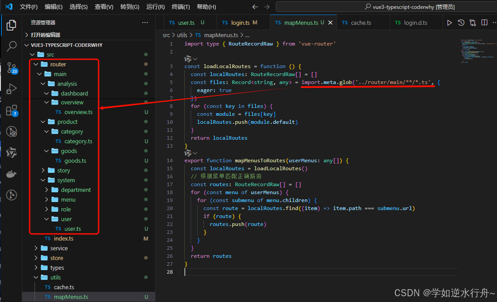Open the Search view in activity bar

(11, 46)
